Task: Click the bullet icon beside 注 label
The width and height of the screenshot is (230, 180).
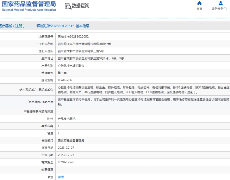Action: 49,177
